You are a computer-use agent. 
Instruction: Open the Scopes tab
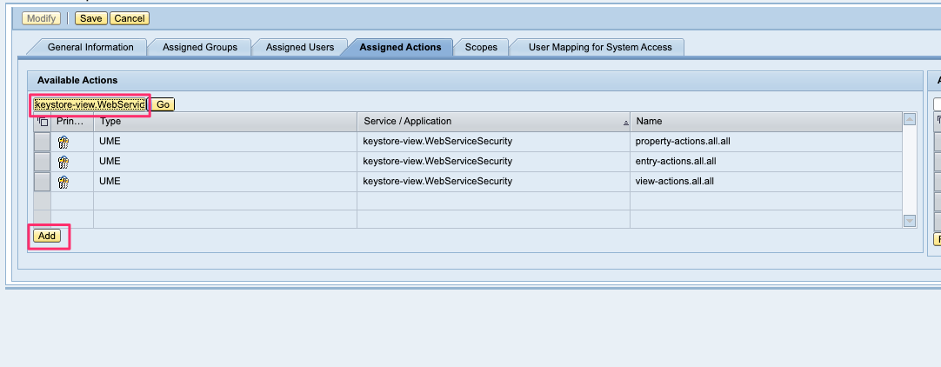pyautogui.click(x=481, y=47)
